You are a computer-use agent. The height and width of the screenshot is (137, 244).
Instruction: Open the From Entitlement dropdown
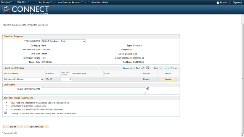click(23, 80)
